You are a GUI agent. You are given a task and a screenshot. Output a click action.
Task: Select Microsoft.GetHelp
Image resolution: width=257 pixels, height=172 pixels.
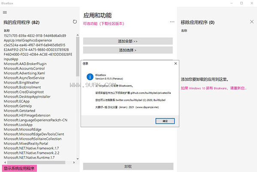(x=18, y=106)
